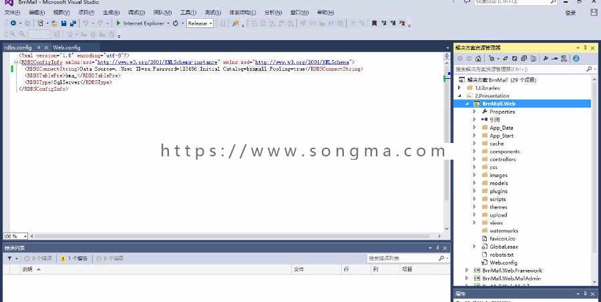
Task: Click the Preview Selected Items icon
Action: pyautogui.click(x=555, y=59)
